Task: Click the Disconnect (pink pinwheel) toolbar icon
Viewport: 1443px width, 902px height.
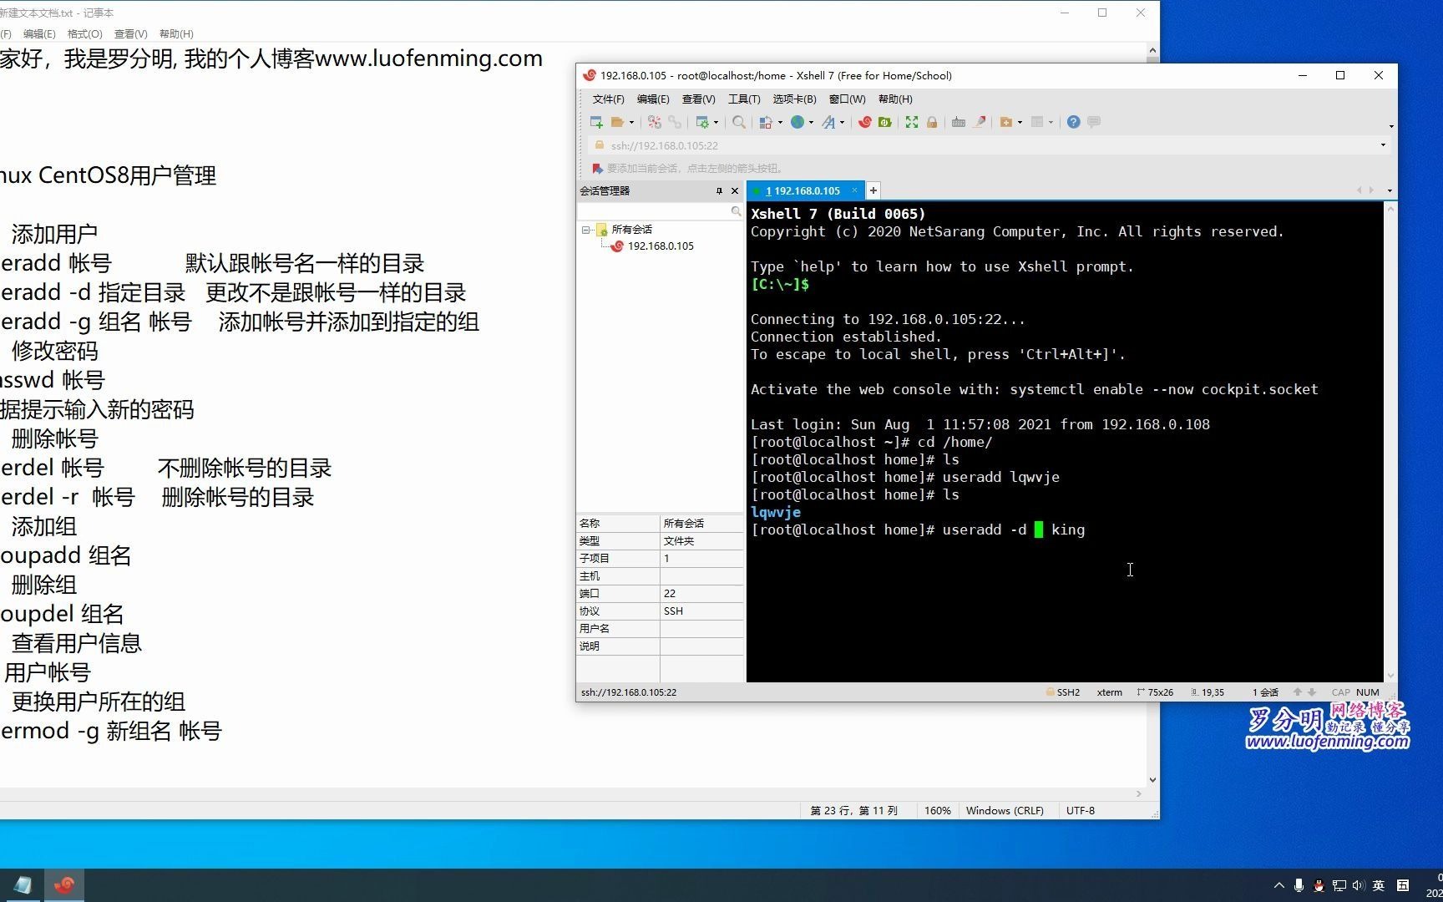Action: (x=655, y=122)
